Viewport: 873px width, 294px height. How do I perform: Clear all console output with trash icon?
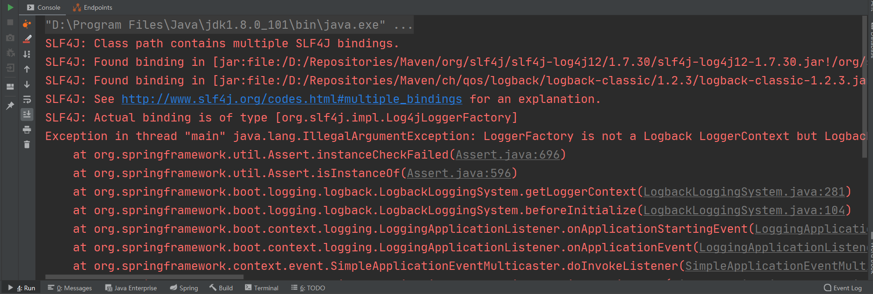(x=27, y=145)
